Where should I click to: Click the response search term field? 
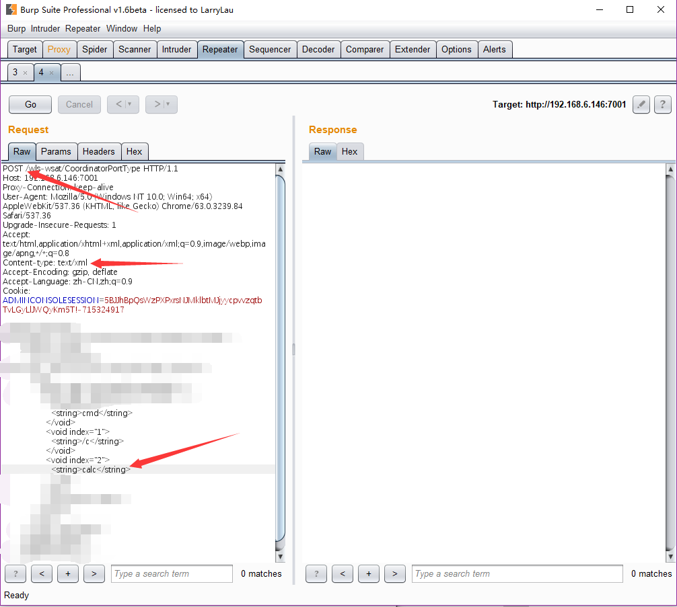[518, 574]
